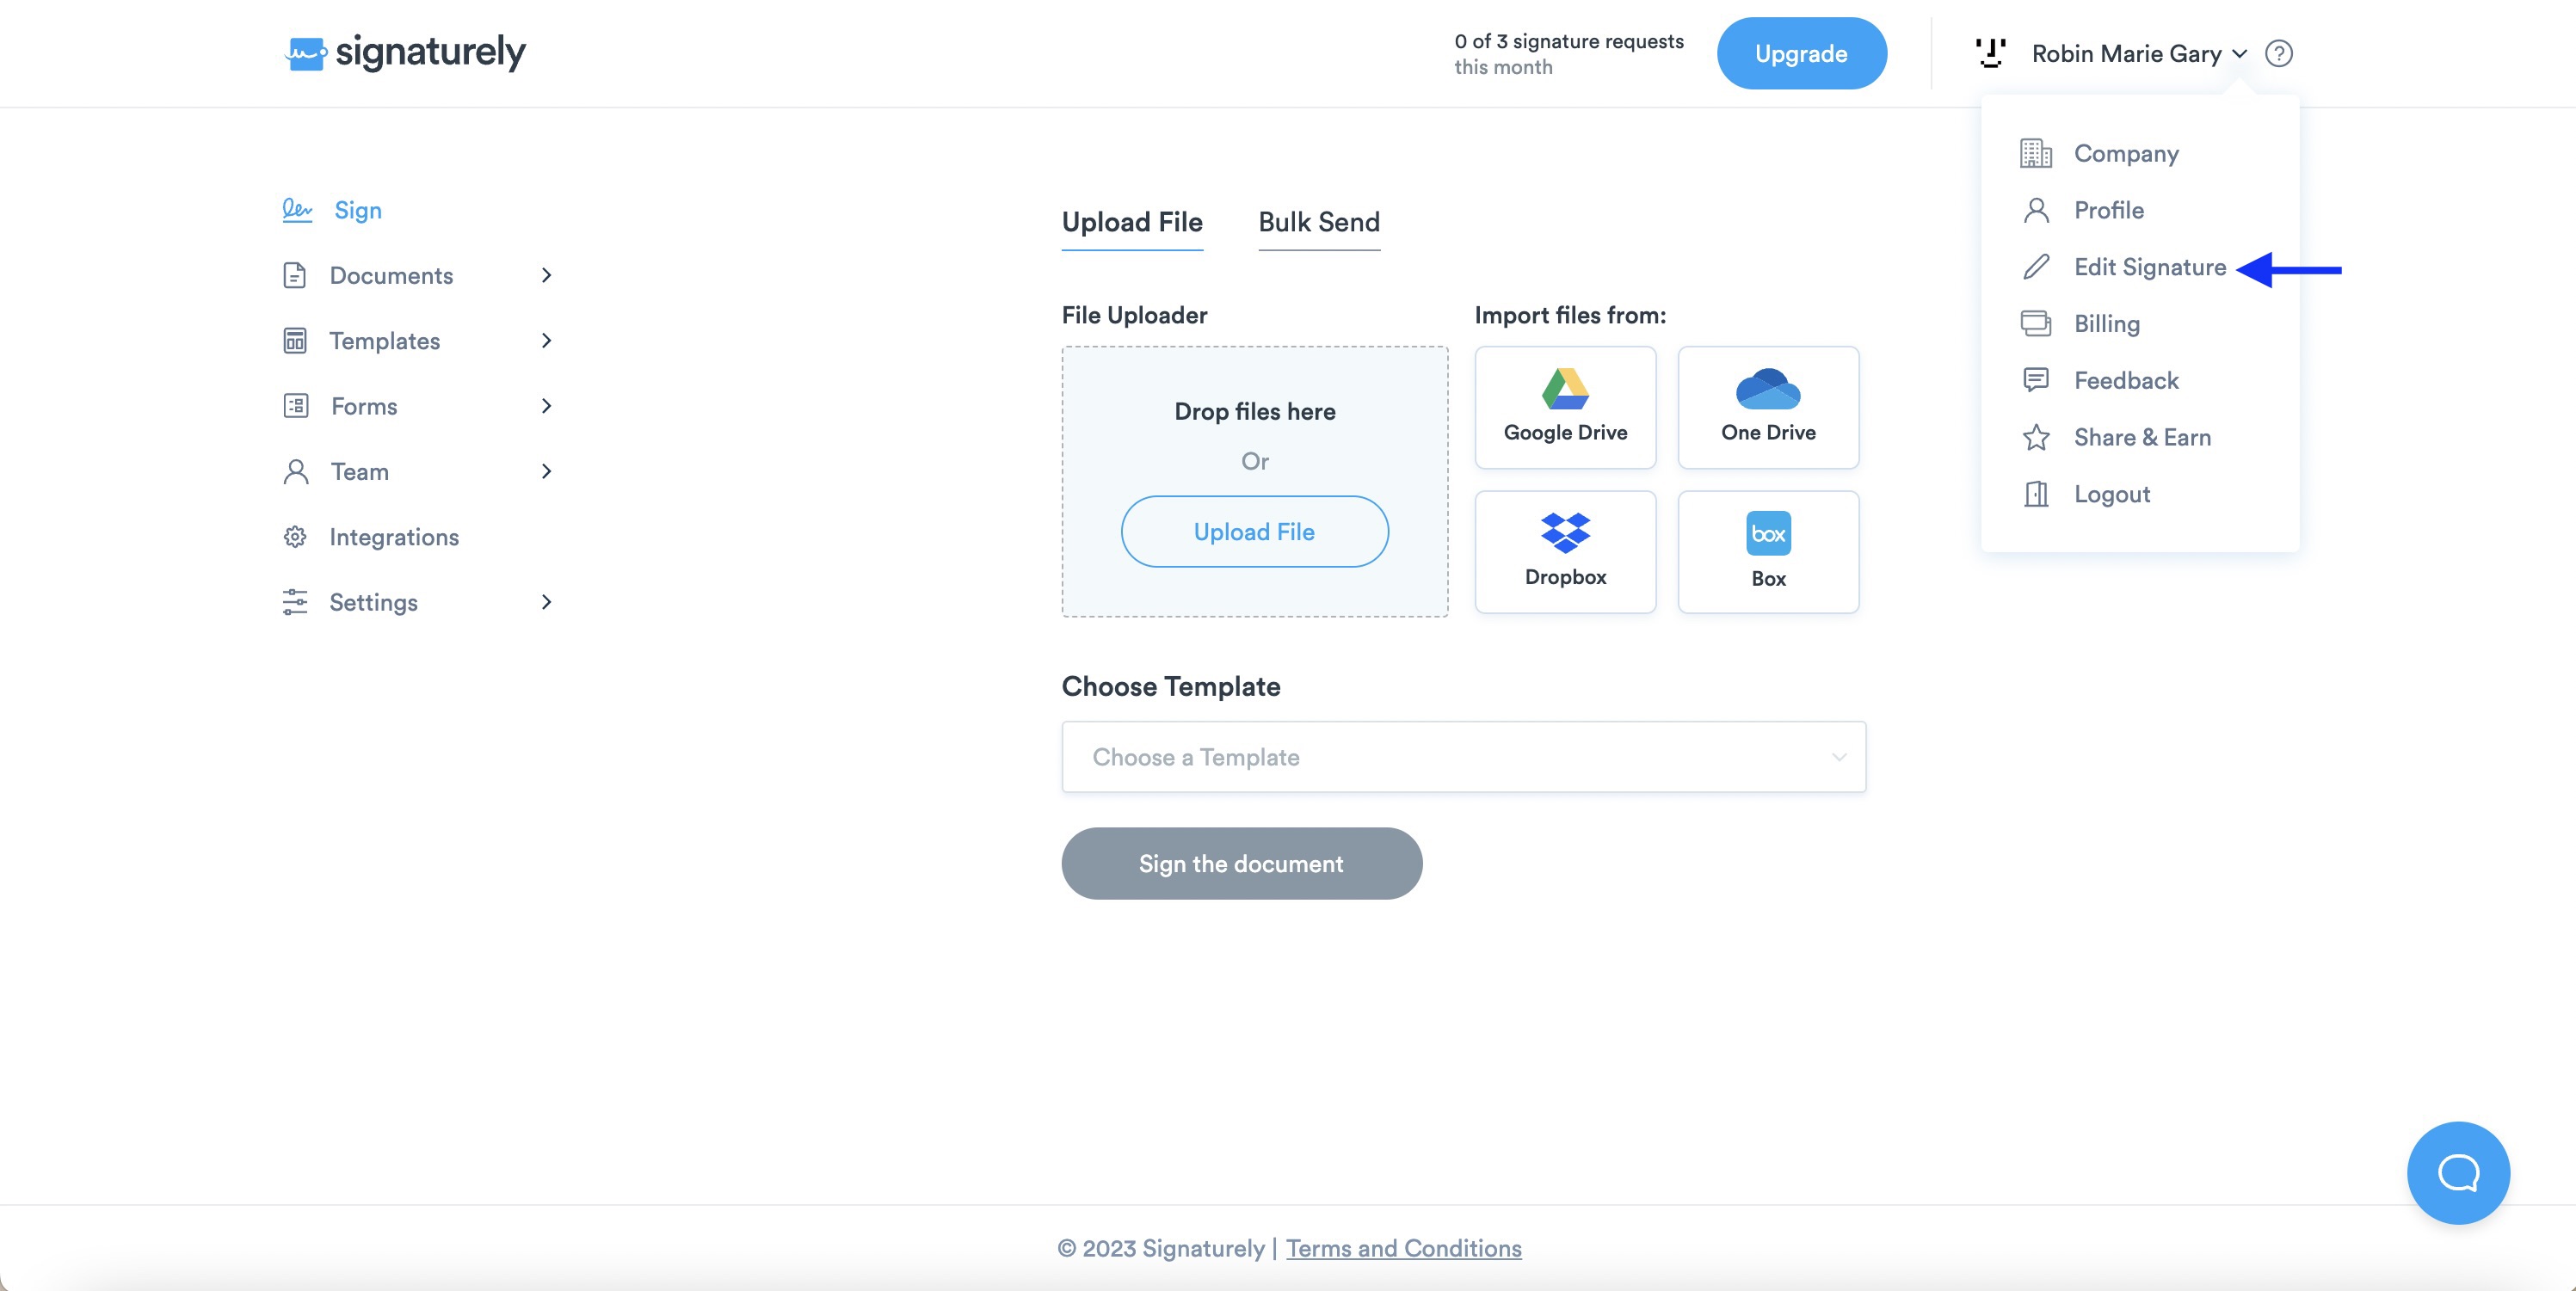The width and height of the screenshot is (2576, 1291).
Task: Click the '0 of 3 signature requests' text
Action: 1569,41
